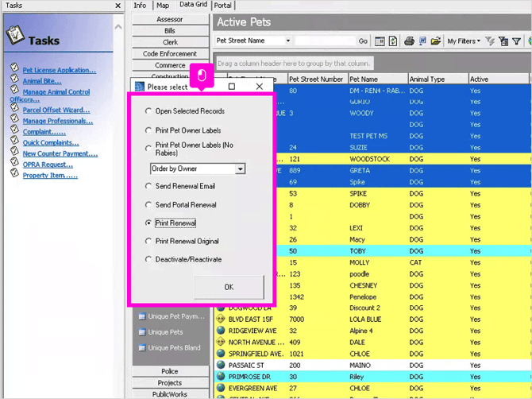Open the New Counter Payment task link
The width and height of the screenshot is (532, 399).
60,153
